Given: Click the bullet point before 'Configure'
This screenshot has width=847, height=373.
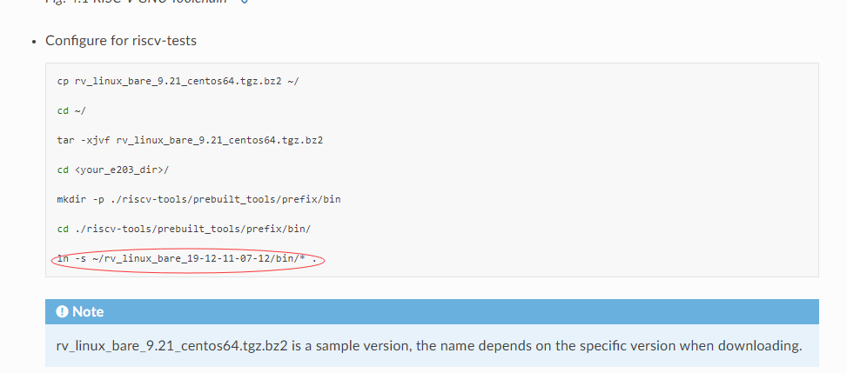Looking at the screenshot, I should pos(35,42).
